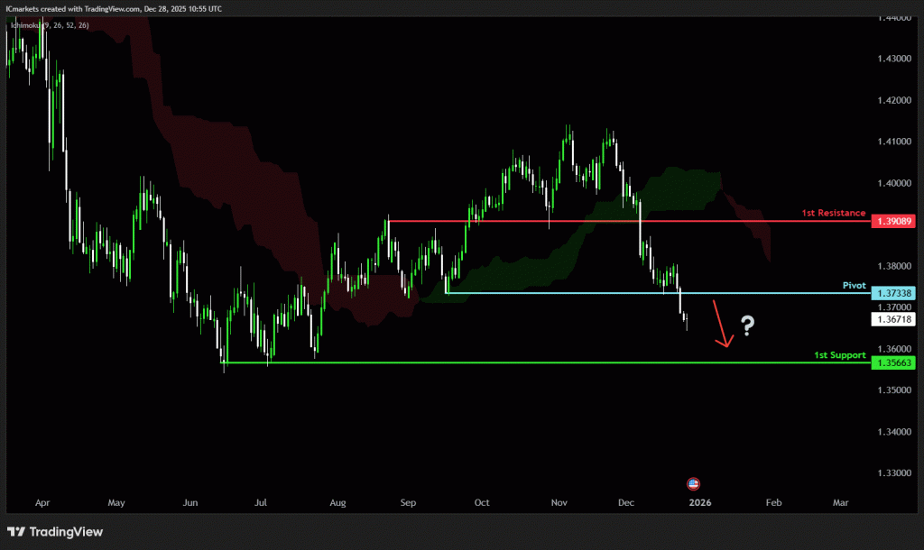Select the red downward arrow drawing
Viewport: 924px width, 550px height.
pyautogui.click(x=720, y=325)
